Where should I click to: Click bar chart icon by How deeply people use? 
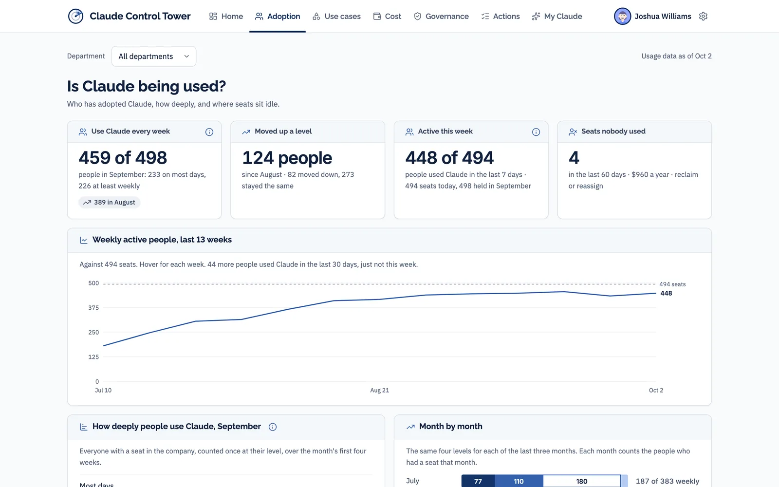84,427
